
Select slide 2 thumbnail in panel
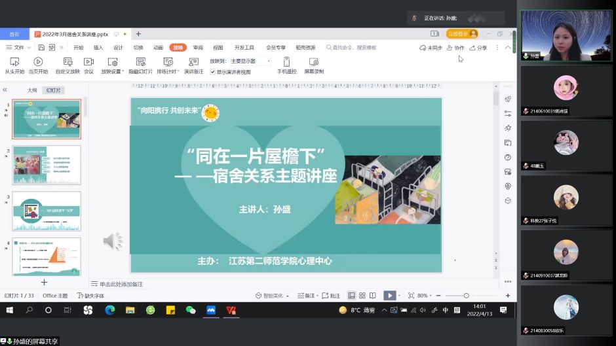pos(47,165)
